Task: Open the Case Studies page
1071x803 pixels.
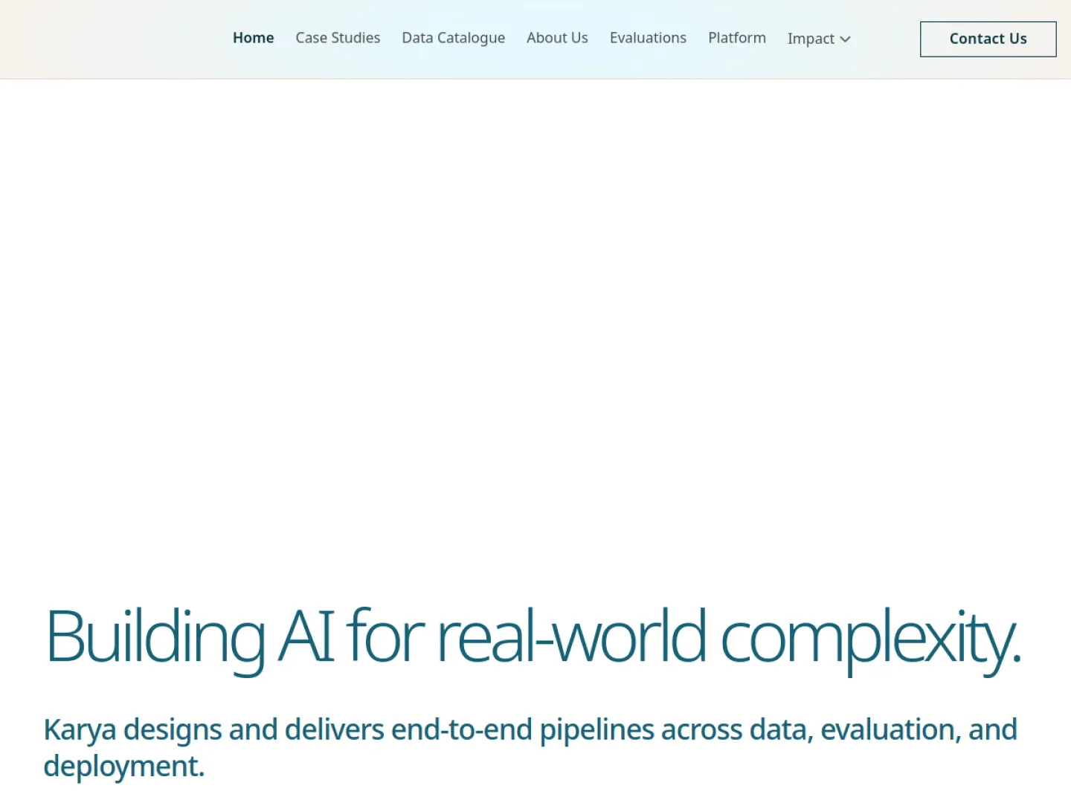Action: pyautogui.click(x=338, y=38)
